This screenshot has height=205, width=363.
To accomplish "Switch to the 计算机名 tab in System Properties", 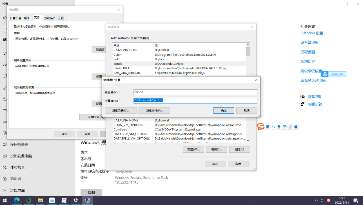I will (15, 18).
